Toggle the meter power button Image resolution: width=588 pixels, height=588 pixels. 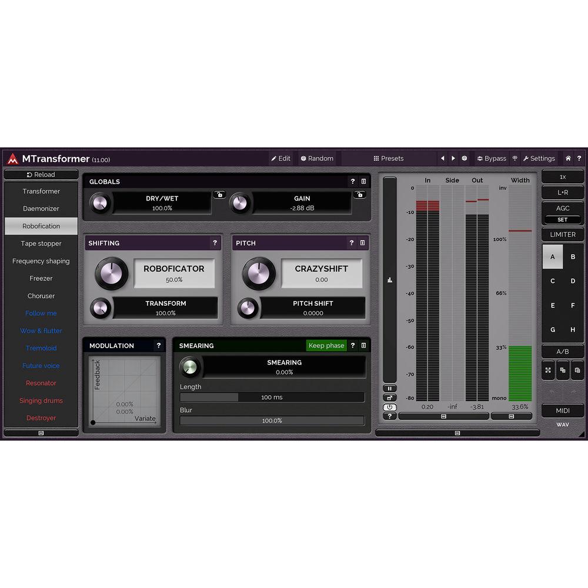[389, 407]
